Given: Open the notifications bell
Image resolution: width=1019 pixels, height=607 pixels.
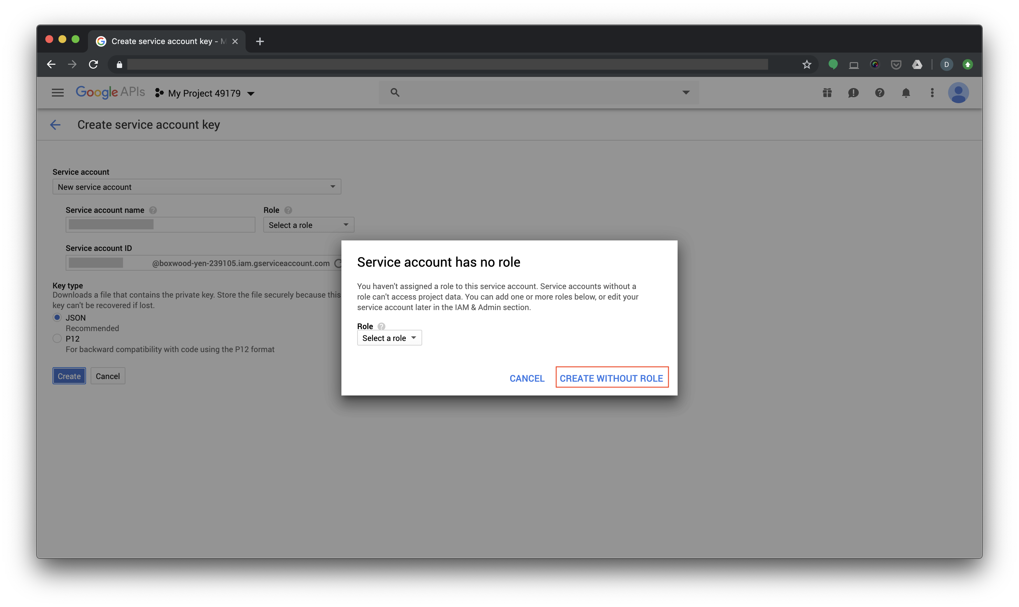Looking at the screenshot, I should coord(906,93).
